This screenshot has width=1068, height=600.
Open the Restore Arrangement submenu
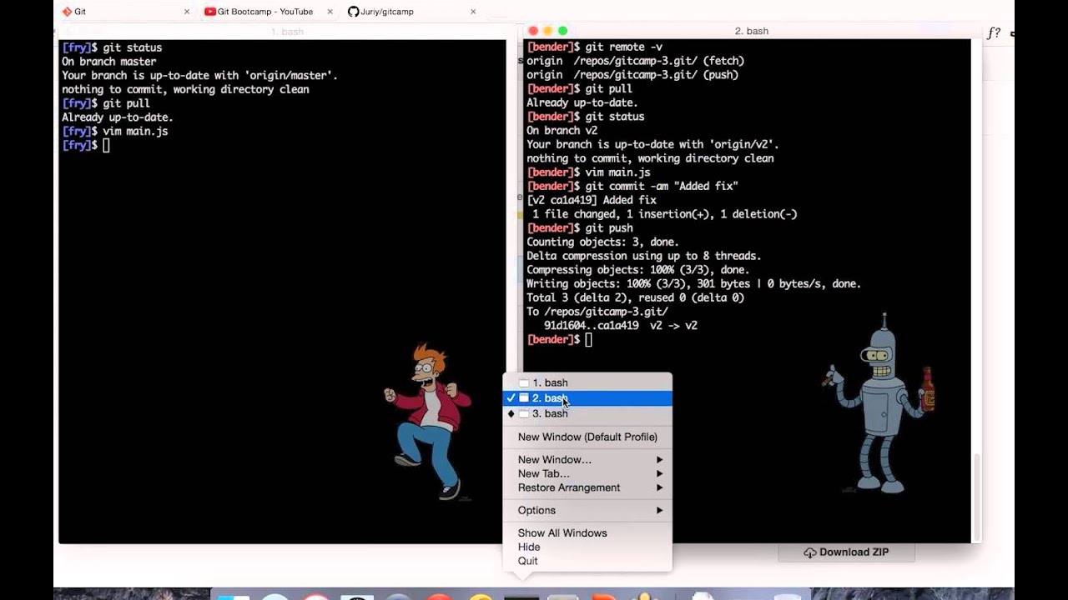[x=587, y=487]
